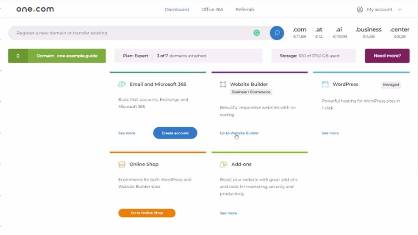This screenshot has width=418, height=235.
Task: Click the Plan: Expert text
Action: [x=136, y=56]
